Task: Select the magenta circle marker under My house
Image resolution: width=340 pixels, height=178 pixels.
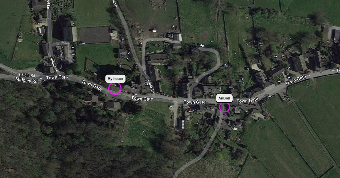Action: tap(115, 88)
